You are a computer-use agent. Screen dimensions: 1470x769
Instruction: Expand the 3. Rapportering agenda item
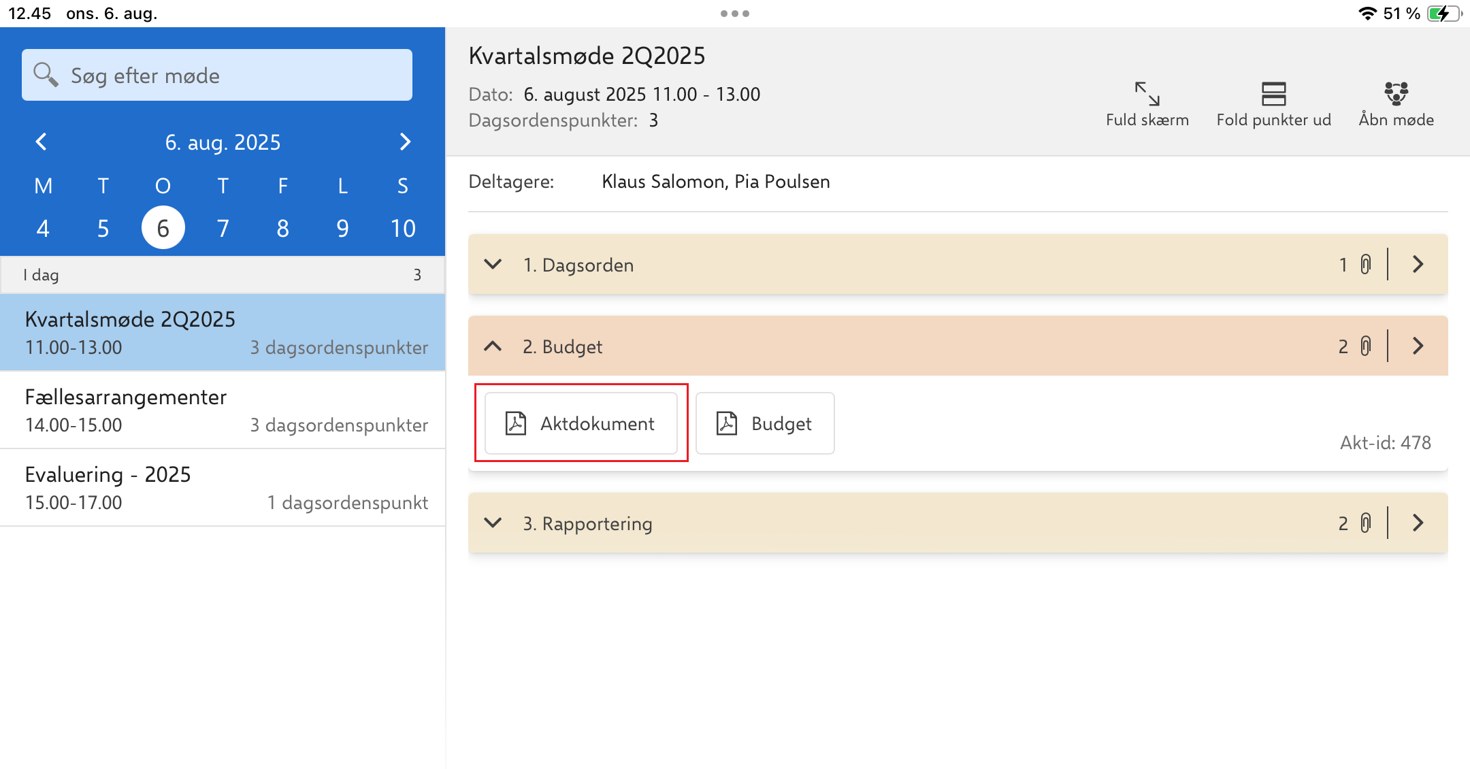coord(493,523)
